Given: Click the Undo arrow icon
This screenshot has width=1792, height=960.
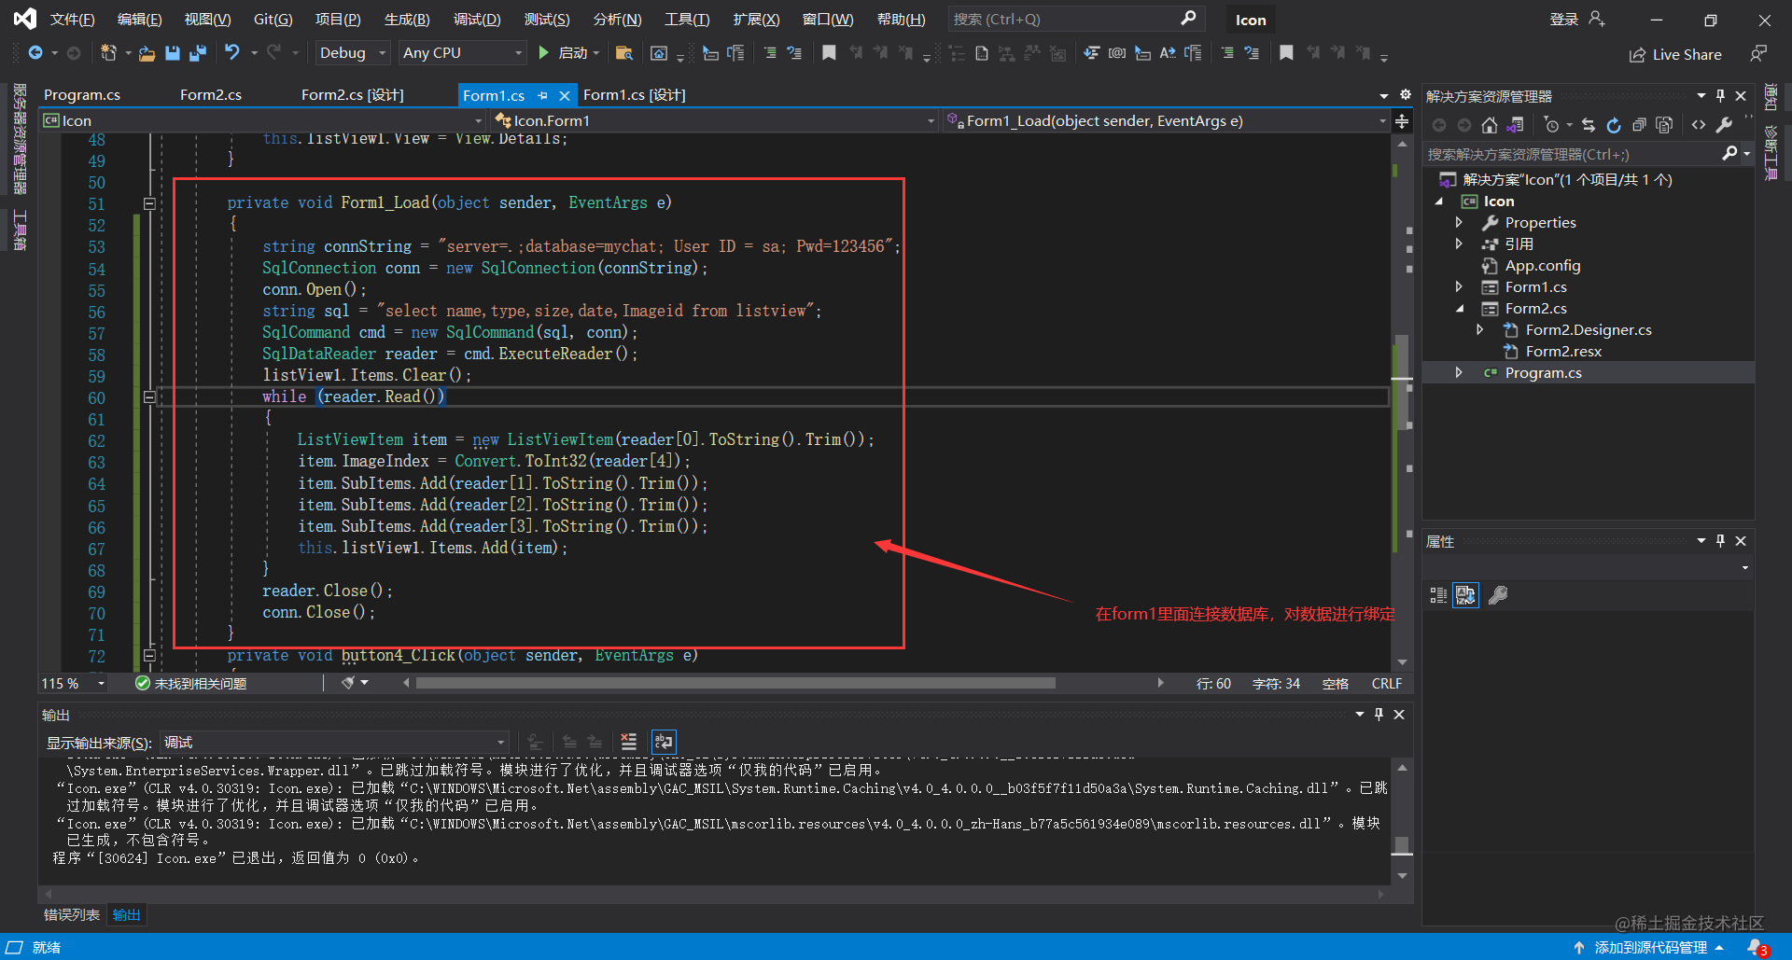Looking at the screenshot, I should (x=232, y=53).
